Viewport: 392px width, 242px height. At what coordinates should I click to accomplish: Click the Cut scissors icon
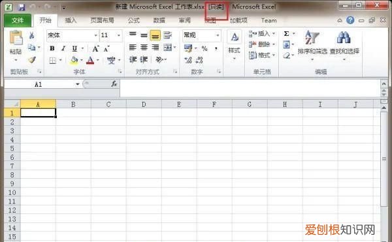(31, 35)
